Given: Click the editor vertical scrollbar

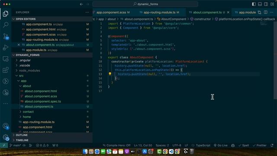Looking at the screenshot, I should (275, 60).
